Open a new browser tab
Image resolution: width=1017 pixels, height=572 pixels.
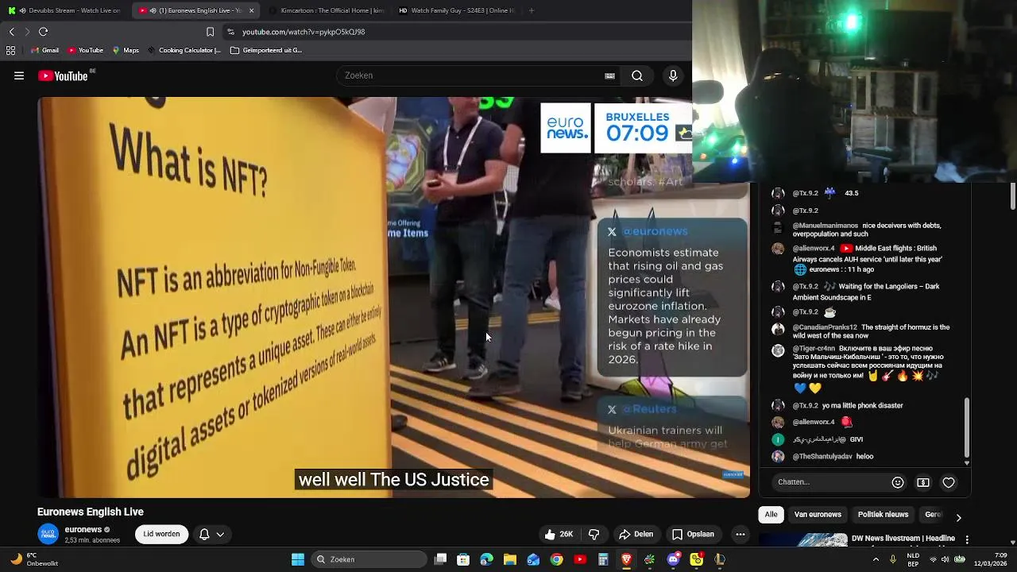(531, 10)
